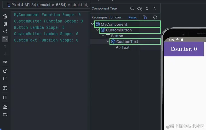Pause the Logcat stream
The height and width of the screenshot is (130, 206).
pos(5,24)
